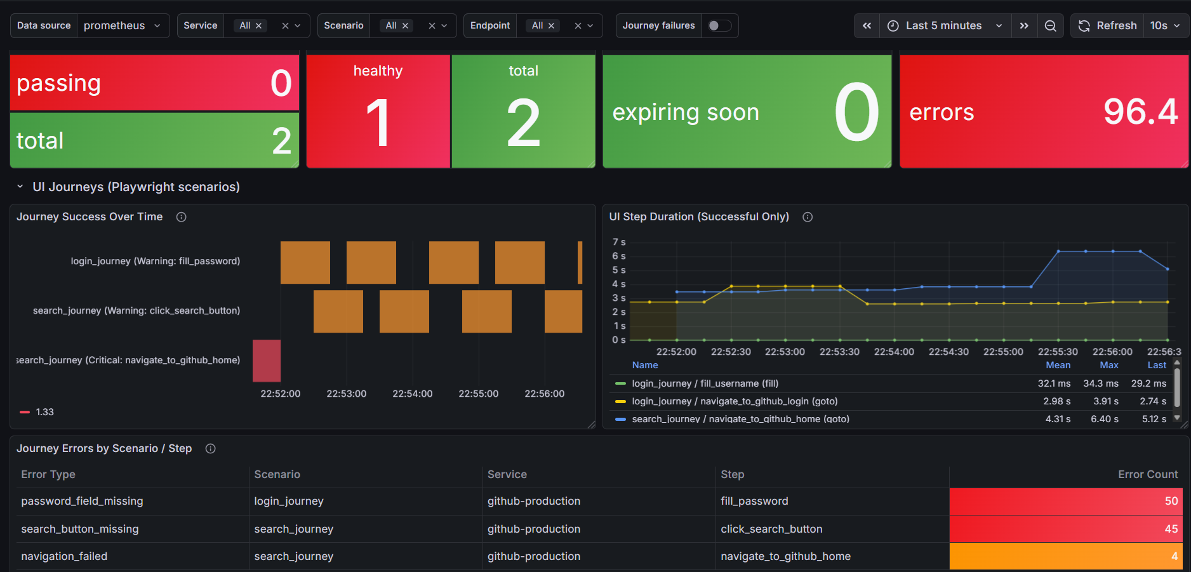Click the red 50 error count cell
The image size is (1191, 572).
[1066, 502]
